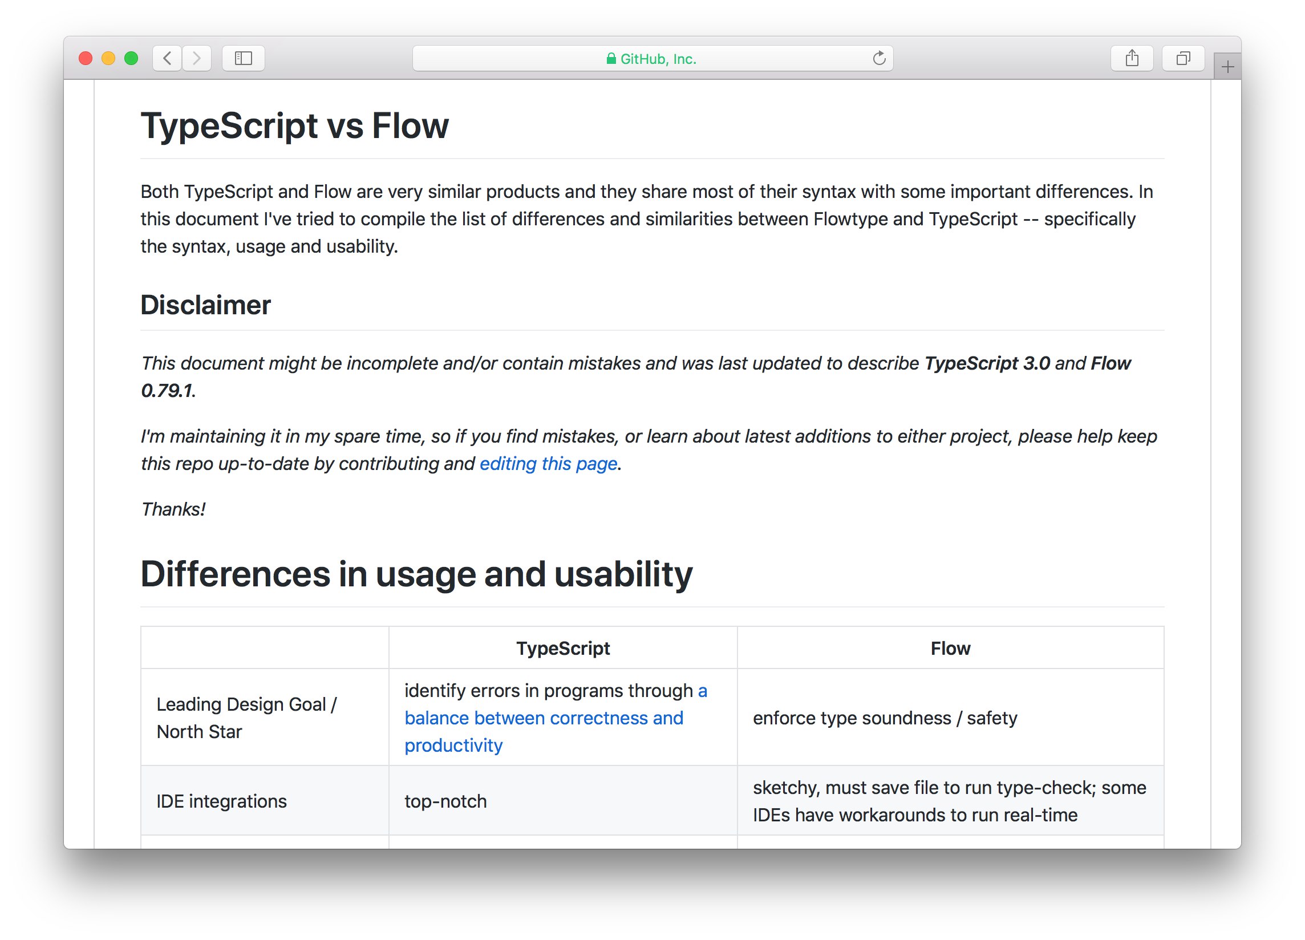
Task: Click the 'enforce type soundness / safety' cell
Action: click(x=951, y=718)
